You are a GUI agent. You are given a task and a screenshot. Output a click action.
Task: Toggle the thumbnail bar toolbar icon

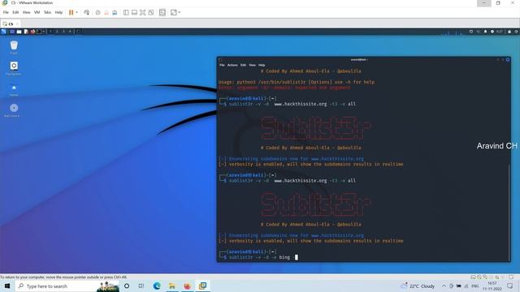tap(134, 13)
